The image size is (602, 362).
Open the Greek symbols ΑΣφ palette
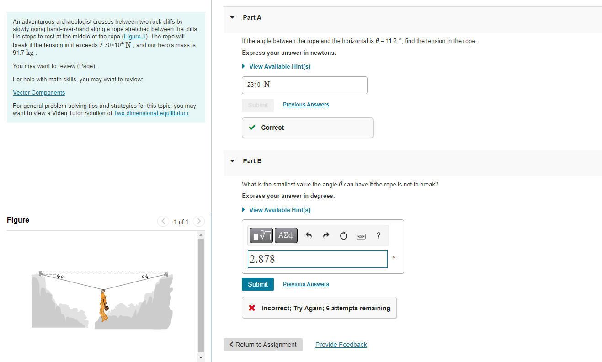(286, 235)
